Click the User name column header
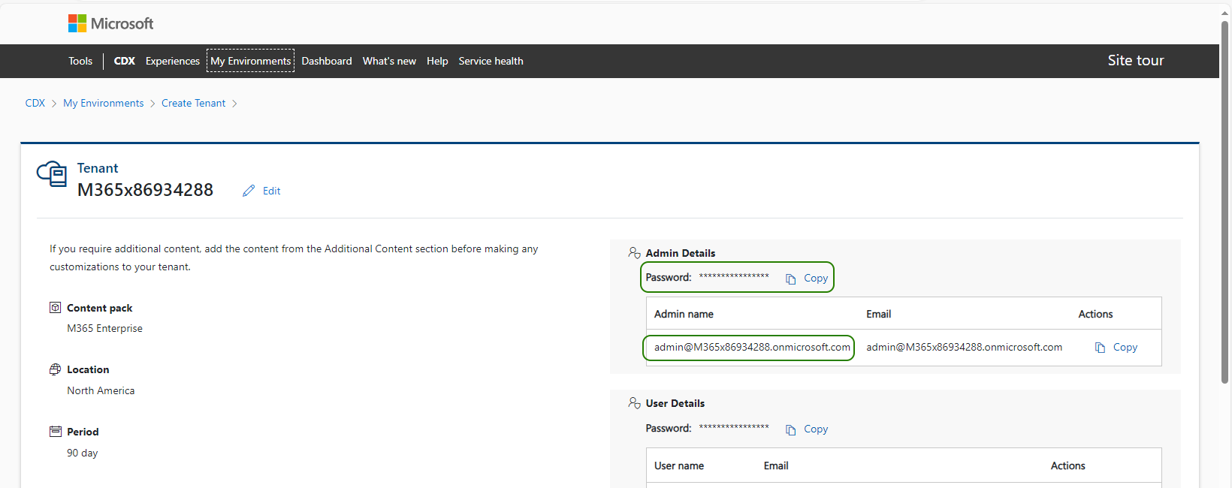This screenshot has width=1232, height=488. coord(678,465)
